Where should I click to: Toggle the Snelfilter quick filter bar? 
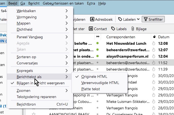point(153,19)
